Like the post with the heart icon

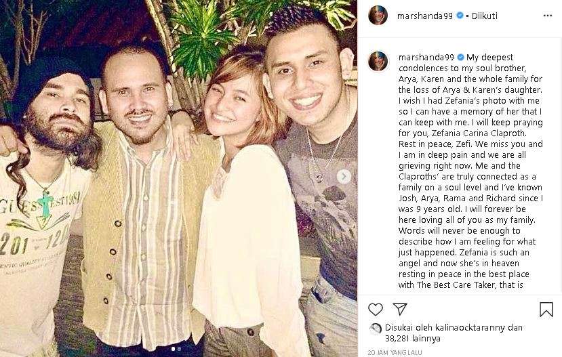[x=376, y=310]
